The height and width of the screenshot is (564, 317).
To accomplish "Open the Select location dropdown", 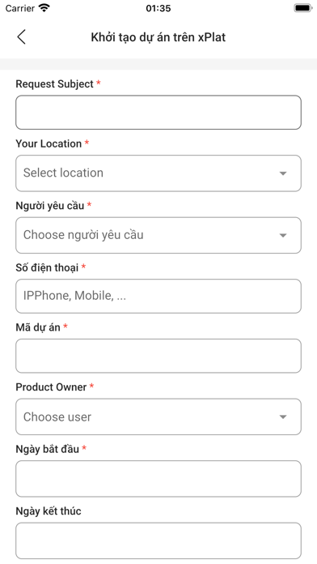I will (158, 173).
